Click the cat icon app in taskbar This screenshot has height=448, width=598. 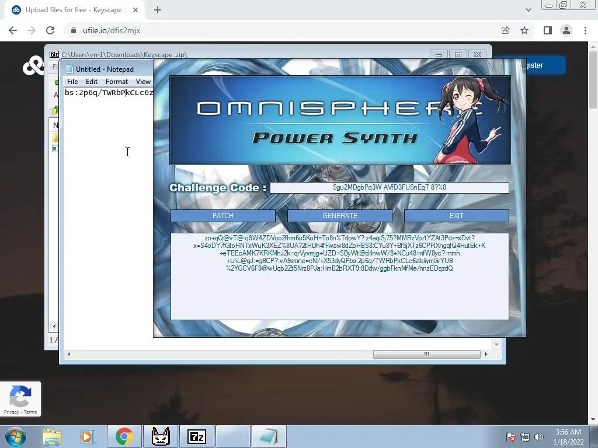(x=161, y=436)
